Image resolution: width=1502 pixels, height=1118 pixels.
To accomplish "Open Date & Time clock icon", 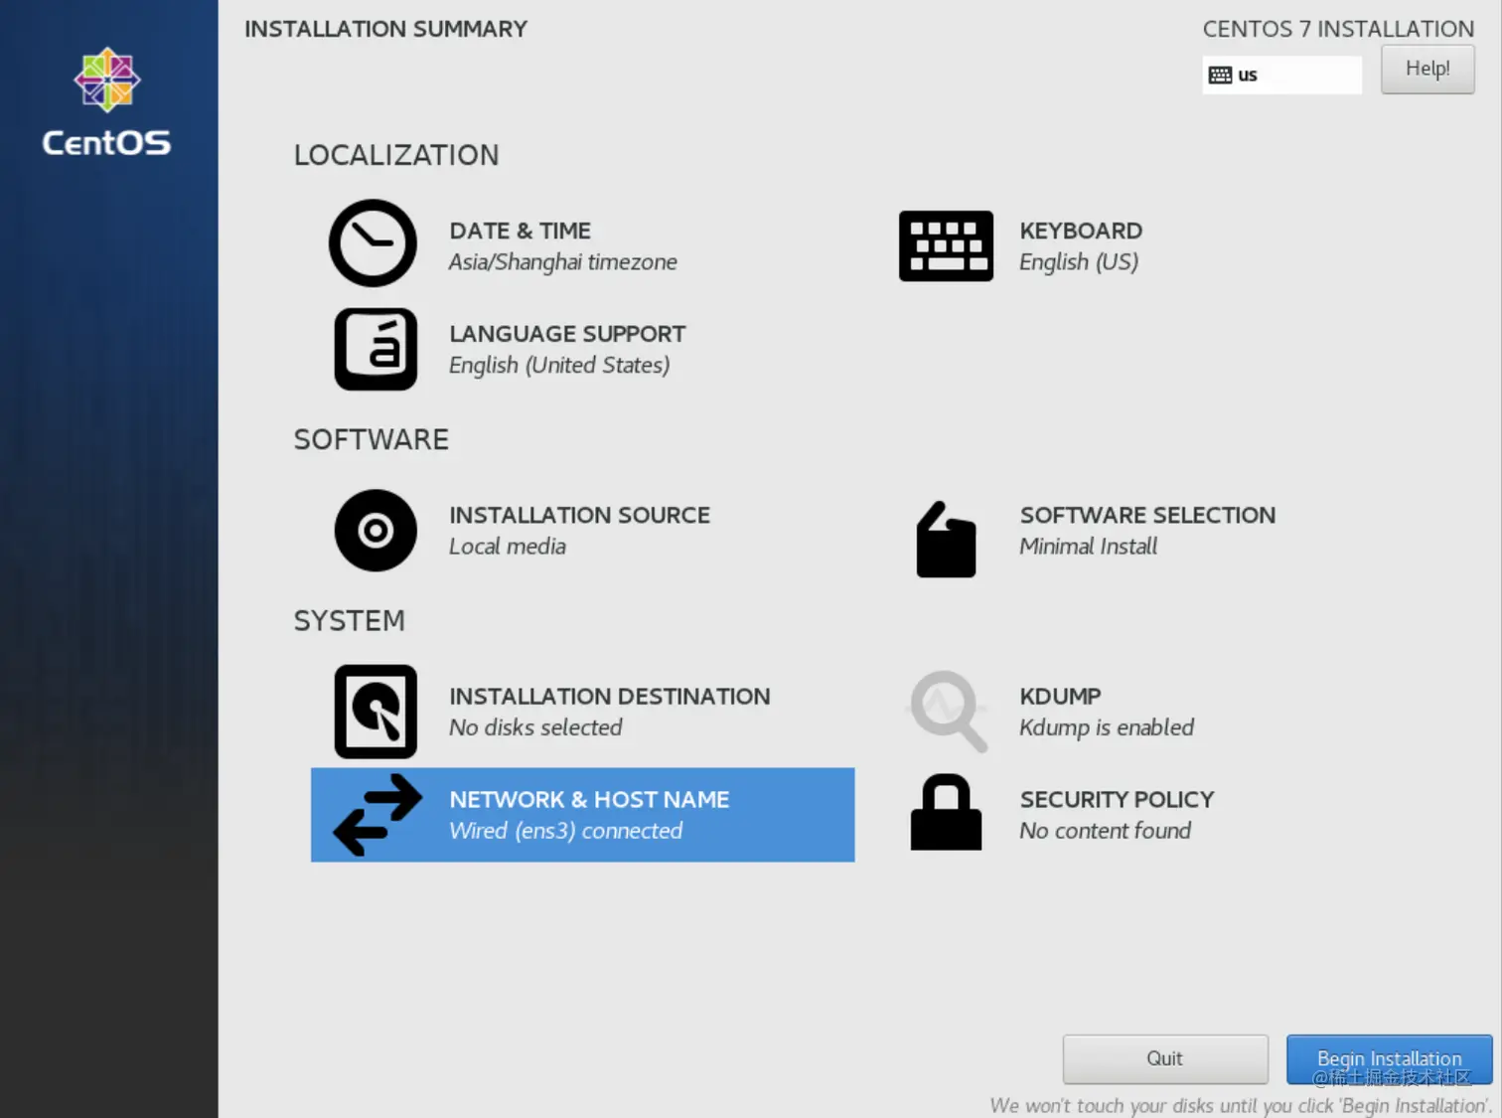I will click(x=373, y=243).
